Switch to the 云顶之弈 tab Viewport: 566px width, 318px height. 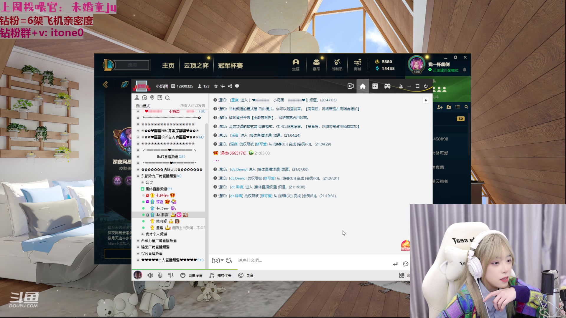[x=196, y=65]
